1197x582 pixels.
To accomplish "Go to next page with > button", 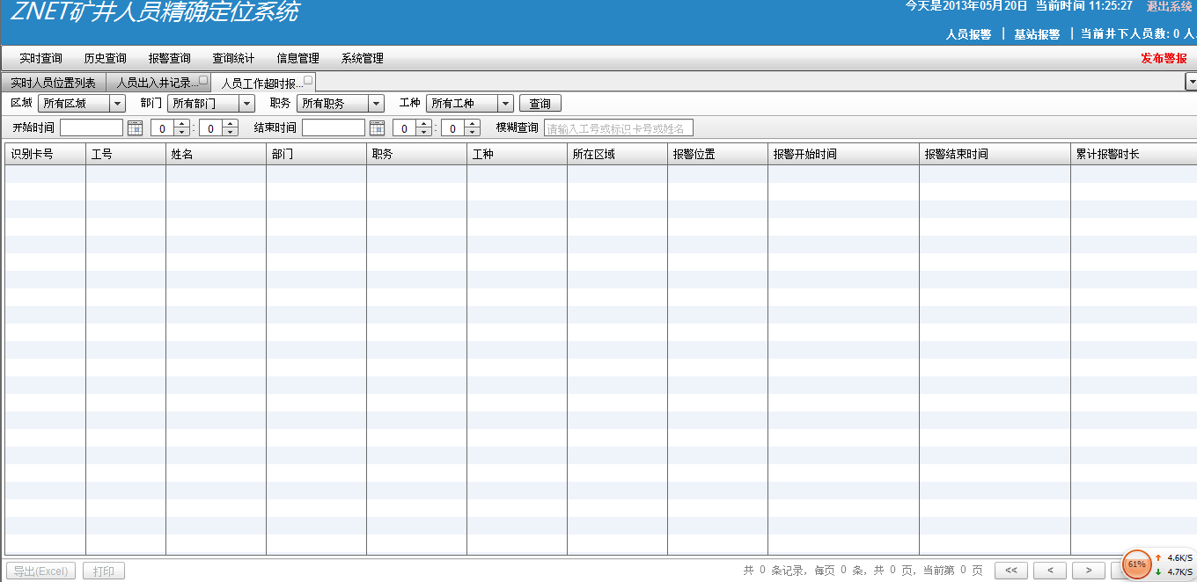I will (x=1089, y=571).
